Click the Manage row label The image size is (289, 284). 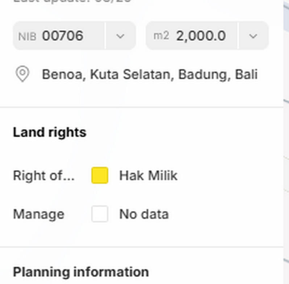click(38, 214)
